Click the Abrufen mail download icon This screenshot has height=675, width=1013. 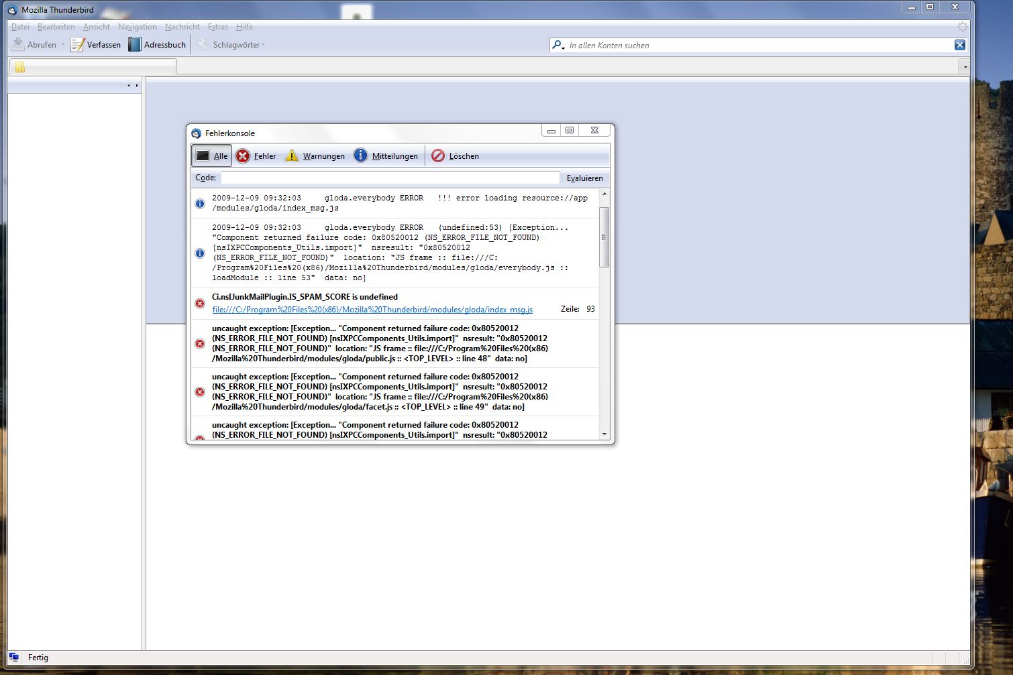point(18,44)
